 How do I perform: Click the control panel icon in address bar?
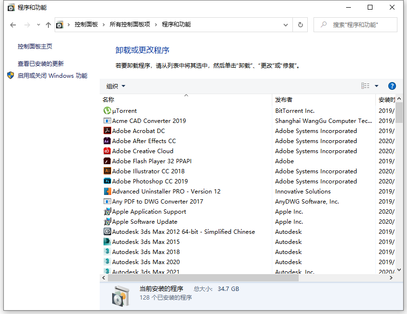pos(60,24)
